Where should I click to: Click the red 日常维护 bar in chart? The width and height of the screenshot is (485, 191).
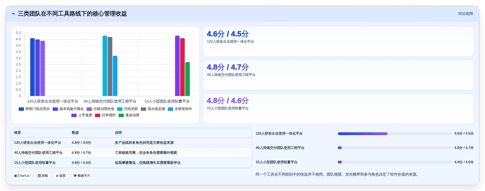pos(183,67)
